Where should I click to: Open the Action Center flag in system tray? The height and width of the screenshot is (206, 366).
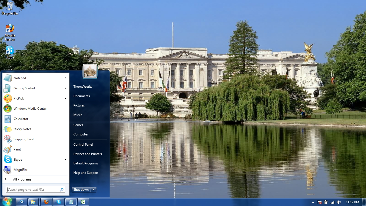pos(319,202)
